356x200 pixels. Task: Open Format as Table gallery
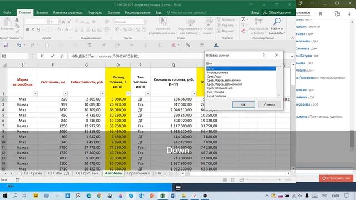[190, 27]
